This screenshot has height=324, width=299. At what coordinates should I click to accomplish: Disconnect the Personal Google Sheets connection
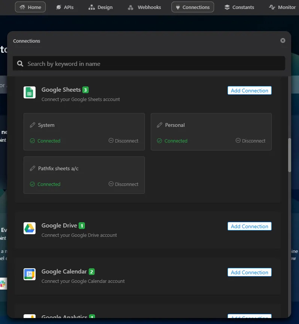tap(250, 141)
